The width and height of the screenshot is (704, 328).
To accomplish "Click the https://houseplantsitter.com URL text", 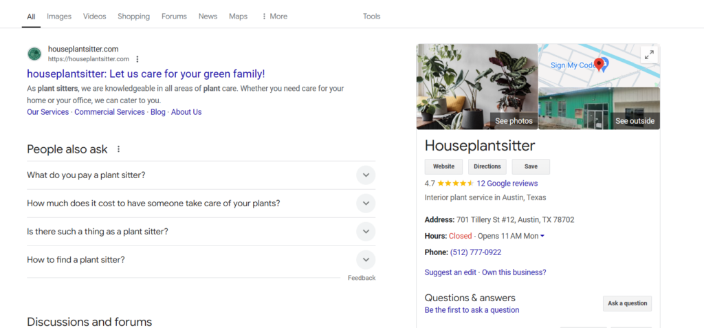I will (x=89, y=59).
